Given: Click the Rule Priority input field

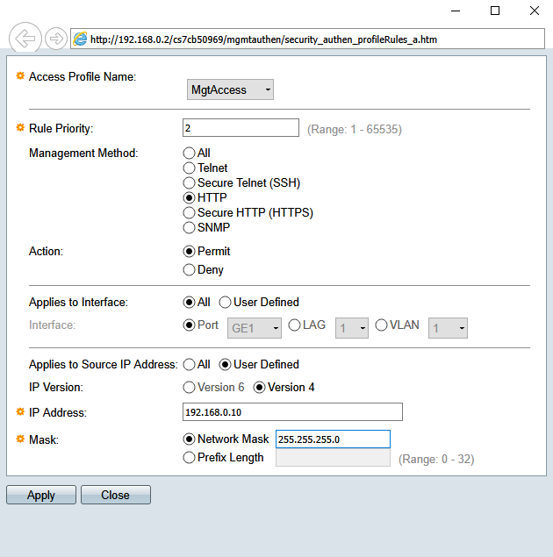Looking at the screenshot, I should pos(241,128).
